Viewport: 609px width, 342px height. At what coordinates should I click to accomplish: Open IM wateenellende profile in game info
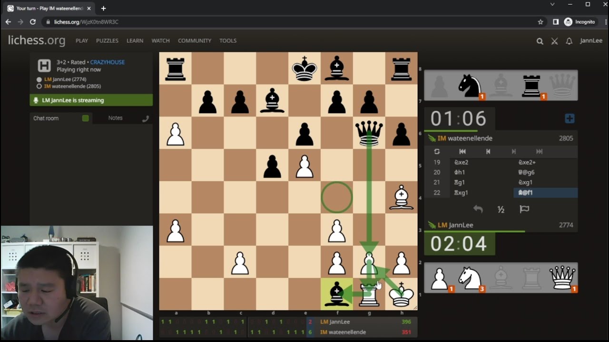pyautogui.click(x=72, y=86)
